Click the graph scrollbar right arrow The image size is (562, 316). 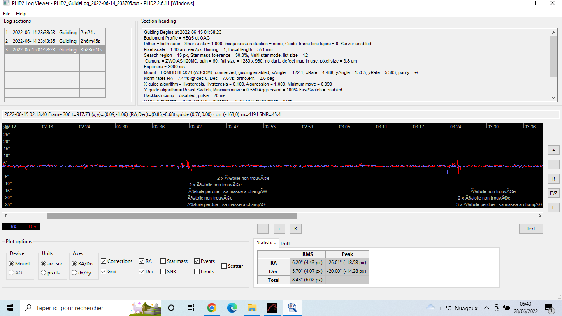click(540, 216)
